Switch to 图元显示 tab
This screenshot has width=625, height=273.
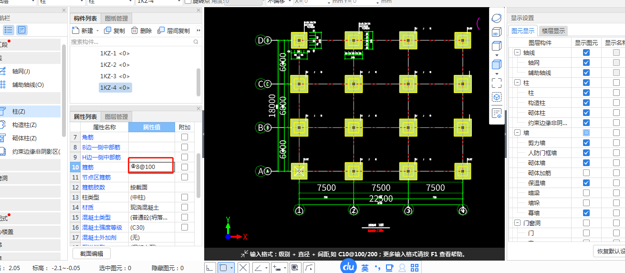tap(523, 31)
